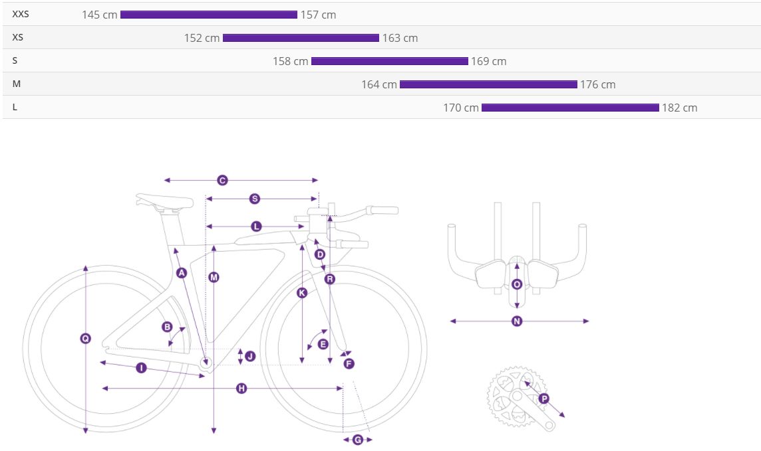This screenshot has height=451, width=761.
Task: Select the circled K marker on front fork
Action: [x=302, y=292]
